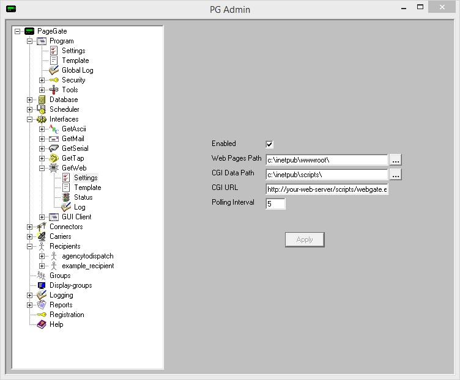Click the Program node icon
Screen dimensions: 460x380
coord(42,41)
